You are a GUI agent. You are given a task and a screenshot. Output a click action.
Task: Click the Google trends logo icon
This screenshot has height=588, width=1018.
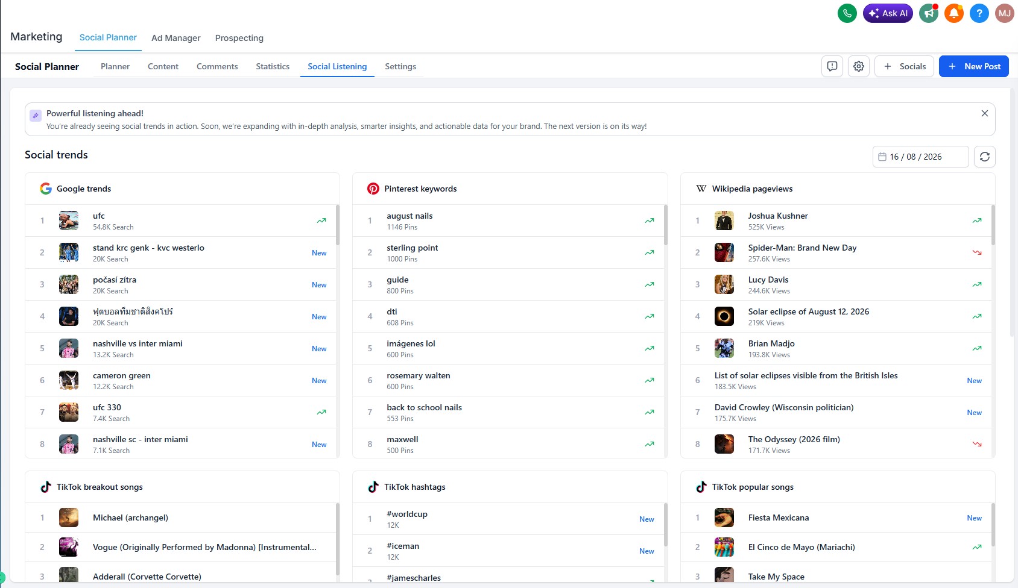click(x=46, y=189)
